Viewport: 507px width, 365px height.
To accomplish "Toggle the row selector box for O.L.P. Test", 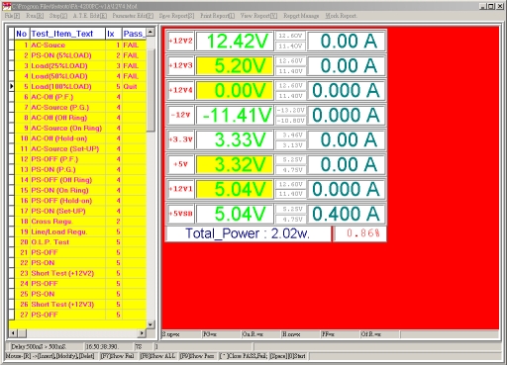I will (x=12, y=242).
